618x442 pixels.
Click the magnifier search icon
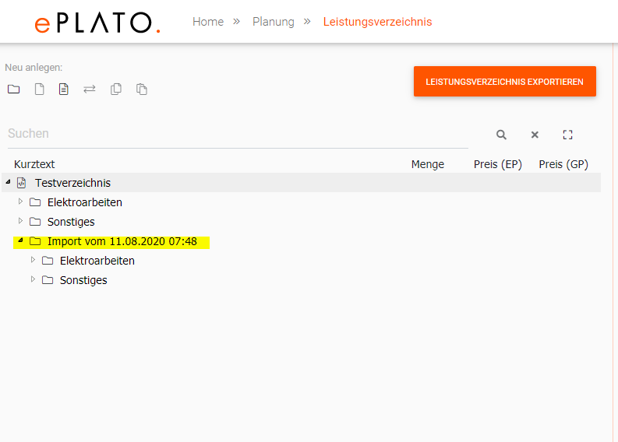501,135
